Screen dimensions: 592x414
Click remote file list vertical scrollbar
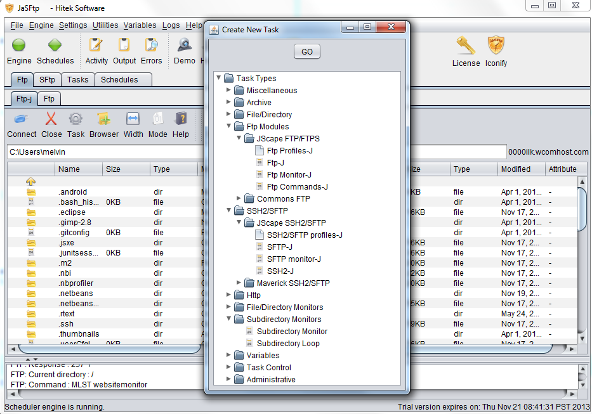pyautogui.click(x=582, y=261)
